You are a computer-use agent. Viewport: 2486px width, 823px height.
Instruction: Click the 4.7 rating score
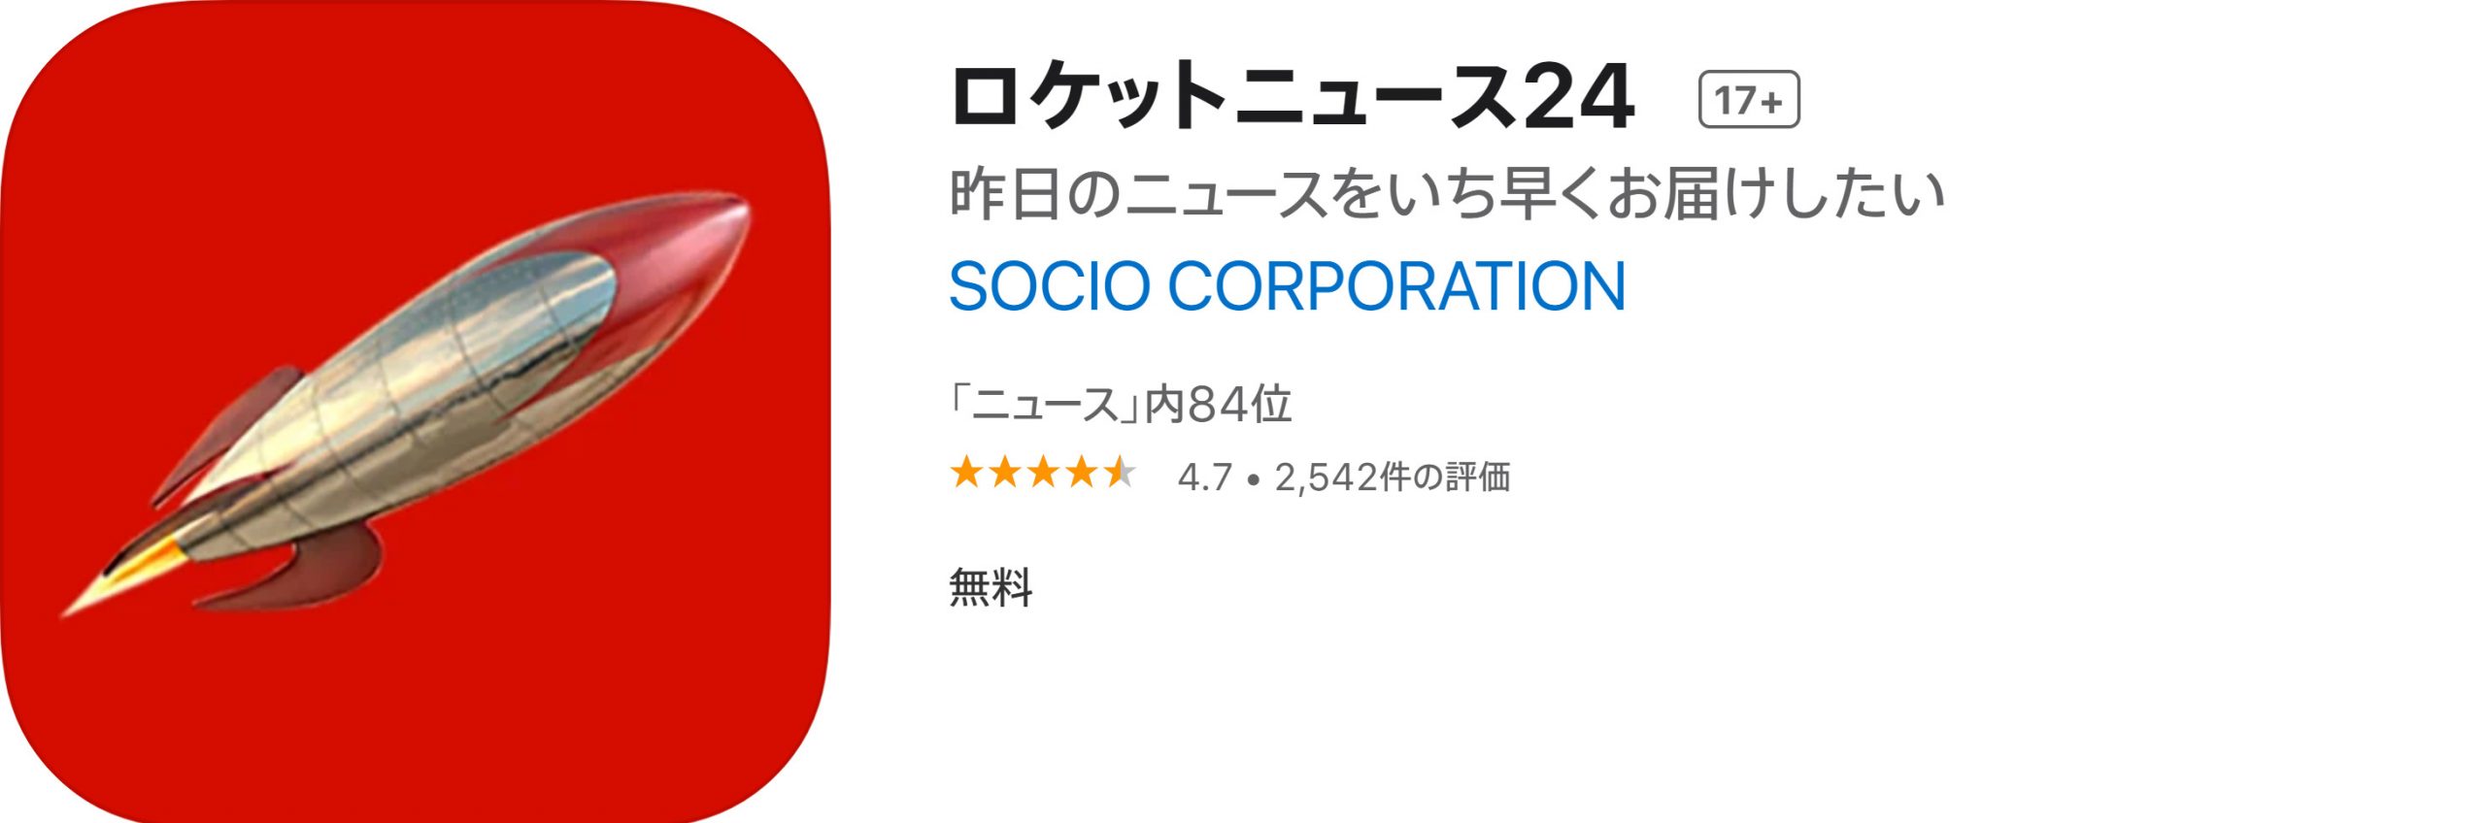pyautogui.click(x=1204, y=477)
